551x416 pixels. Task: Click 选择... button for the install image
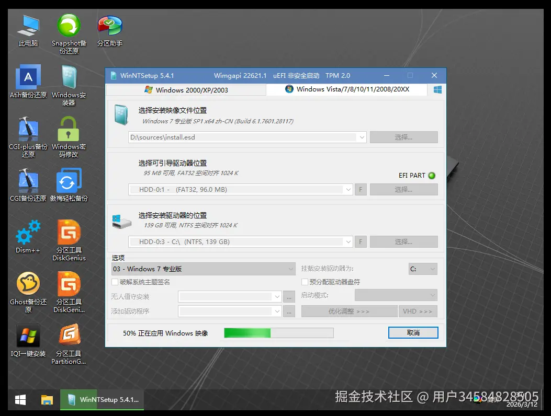[404, 137]
